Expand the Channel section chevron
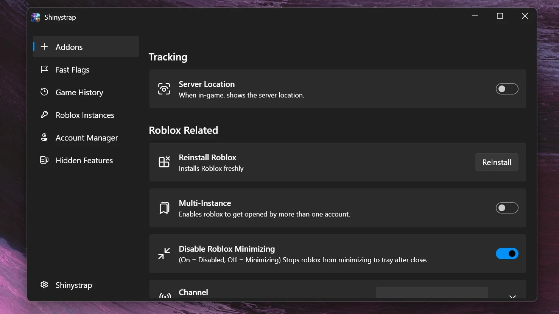This screenshot has height=314, width=559. [x=512, y=296]
